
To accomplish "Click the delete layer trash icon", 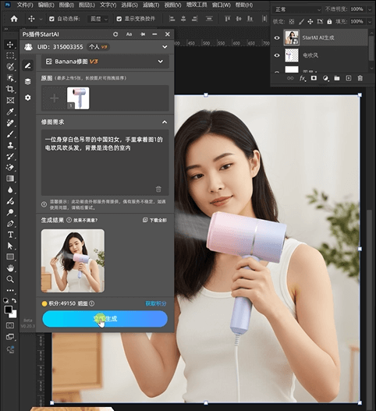I will (360, 78).
